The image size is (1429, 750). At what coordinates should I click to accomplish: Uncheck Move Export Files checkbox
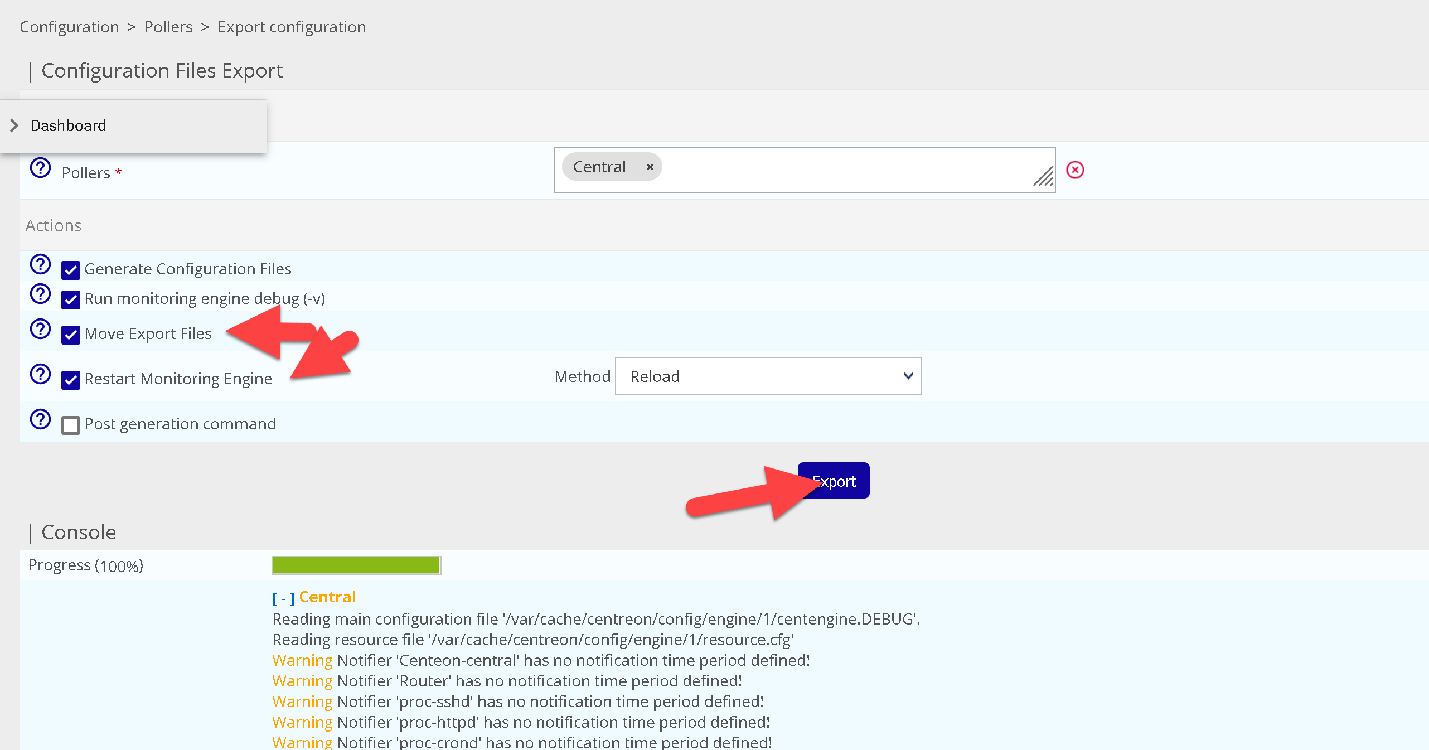71,335
